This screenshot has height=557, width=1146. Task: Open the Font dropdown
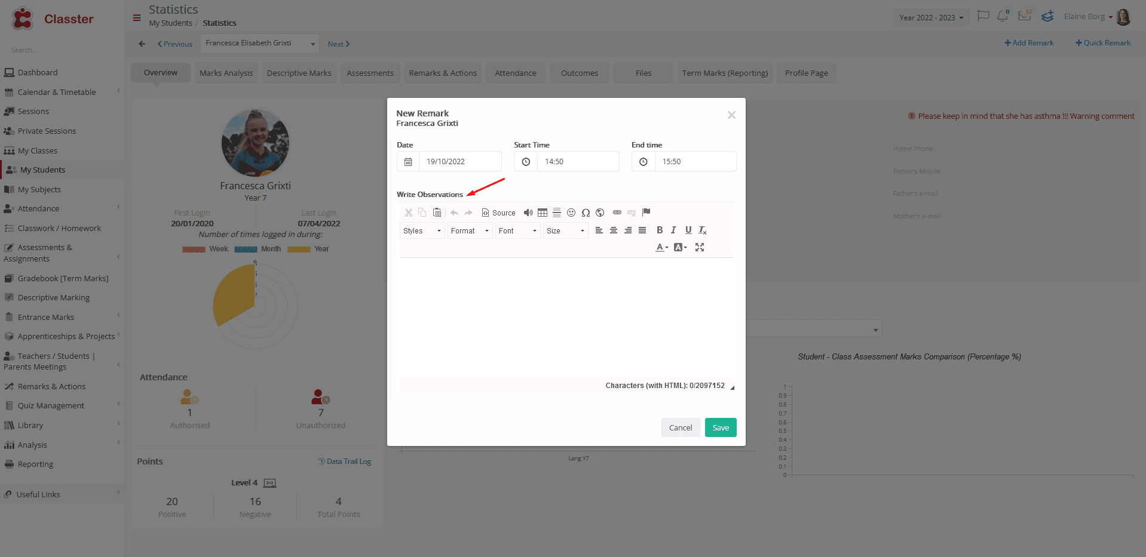(518, 231)
